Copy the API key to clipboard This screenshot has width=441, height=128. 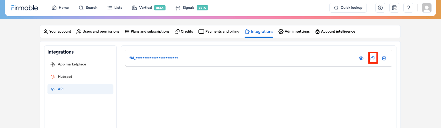pyautogui.click(x=373, y=58)
